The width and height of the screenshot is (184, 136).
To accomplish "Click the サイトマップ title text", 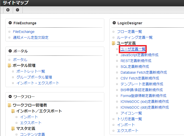I will pyautogui.click(x=16, y=3).
